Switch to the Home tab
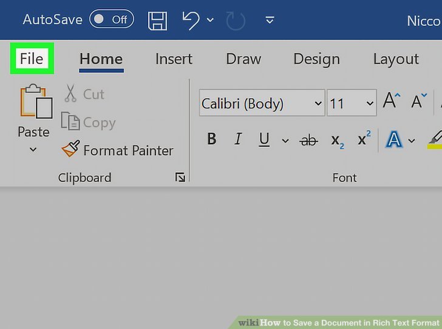 pos(101,59)
